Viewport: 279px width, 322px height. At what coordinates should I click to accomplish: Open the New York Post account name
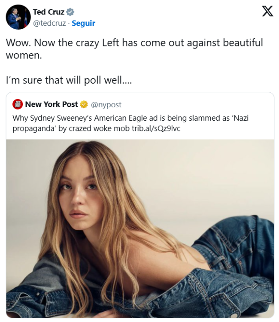52,104
